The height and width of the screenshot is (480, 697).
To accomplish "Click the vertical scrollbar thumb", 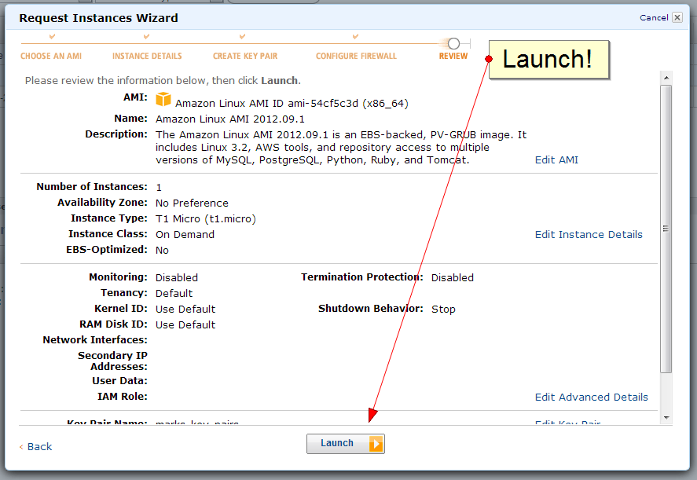I will [666, 229].
